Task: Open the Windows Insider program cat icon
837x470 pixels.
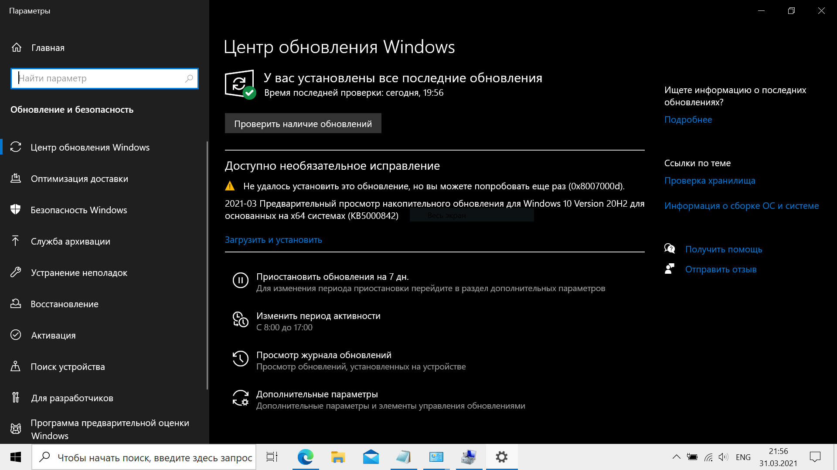Action: [x=16, y=429]
